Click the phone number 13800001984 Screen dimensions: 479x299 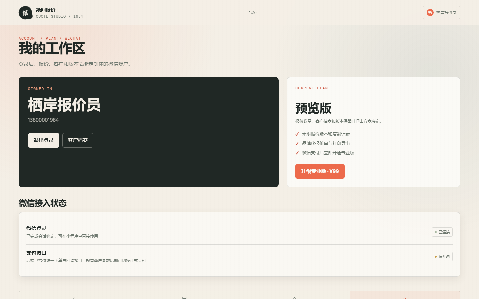[43, 120]
